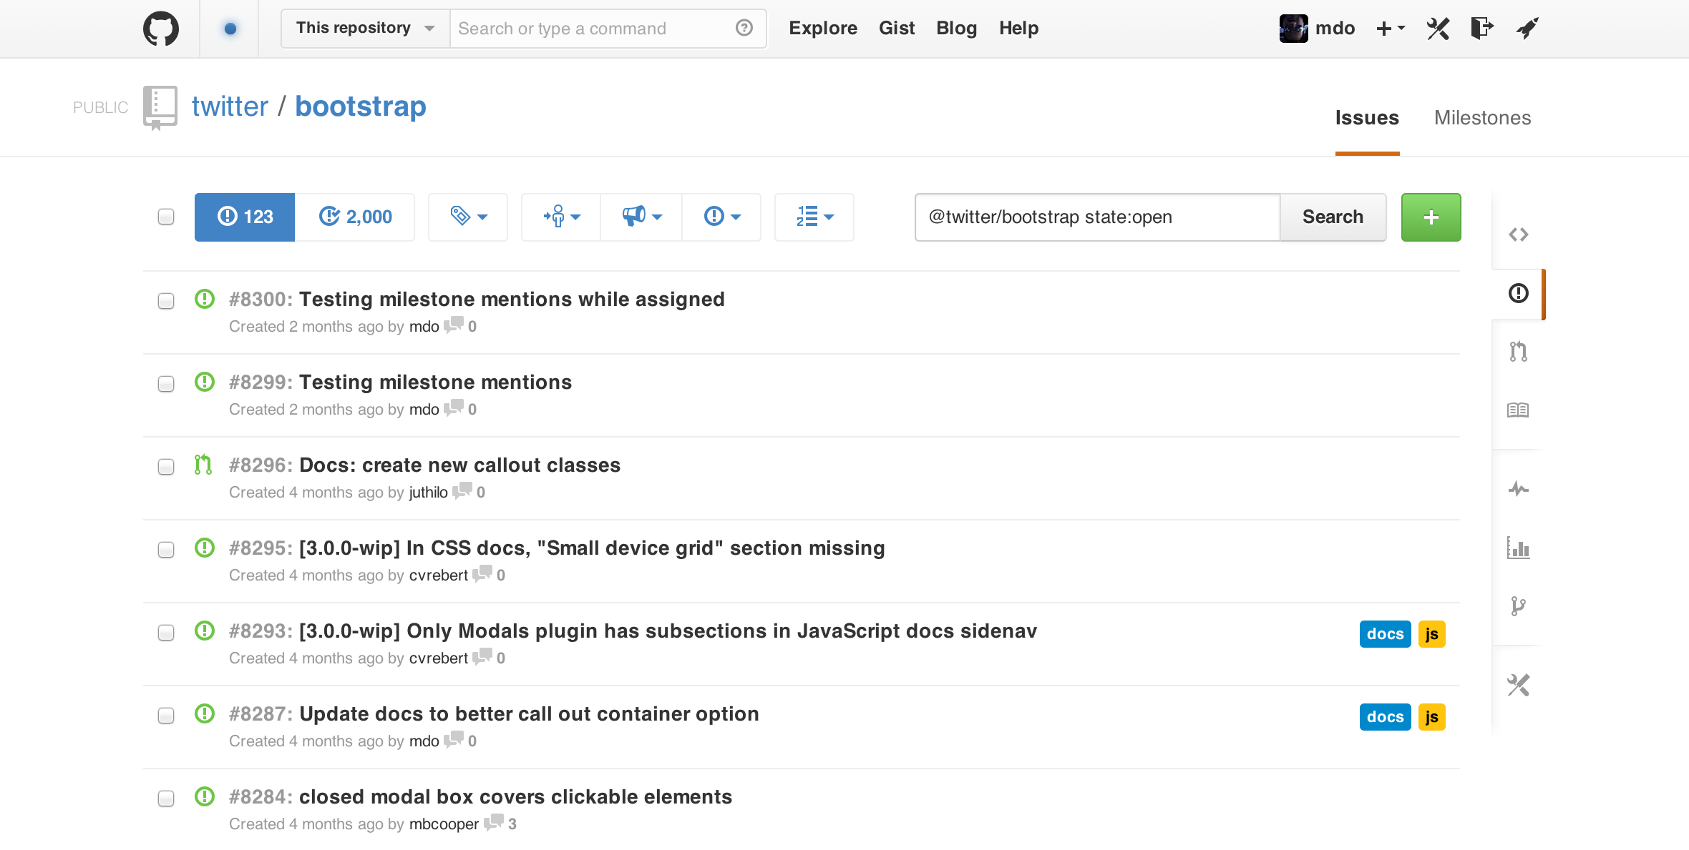
Task: Open the twitter organization link
Action: (x=230, y=107)
